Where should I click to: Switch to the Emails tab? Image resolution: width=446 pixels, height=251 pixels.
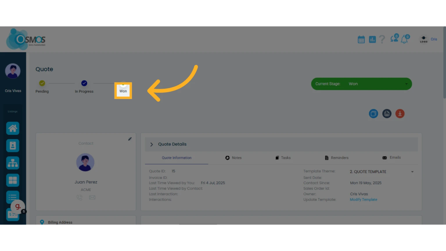391,157
